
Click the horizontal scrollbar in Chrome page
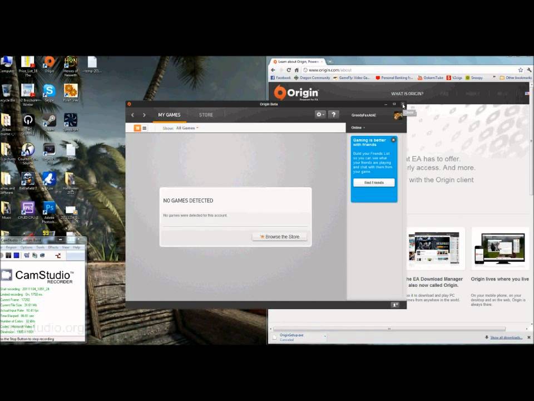point(389,329)
